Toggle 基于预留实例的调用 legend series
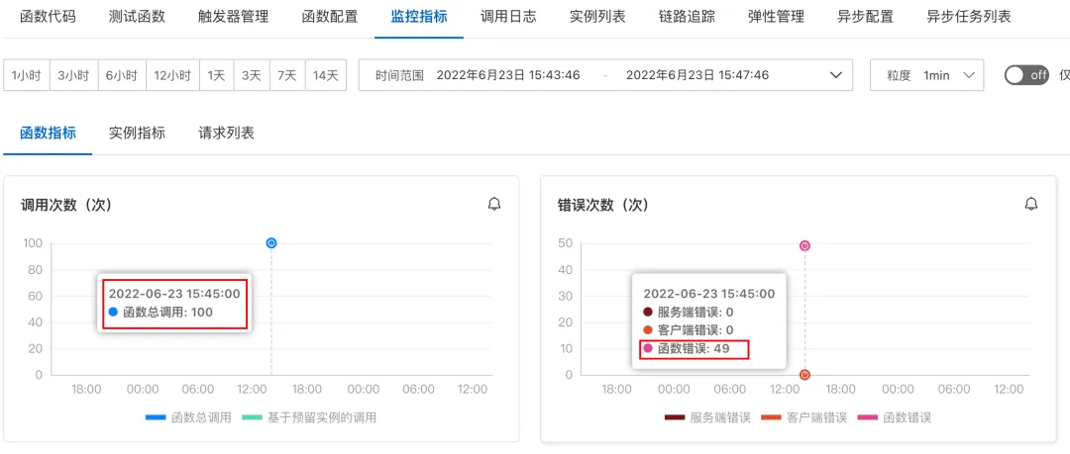This screenshot has height=454, width=1070. (x=310, y=417)
